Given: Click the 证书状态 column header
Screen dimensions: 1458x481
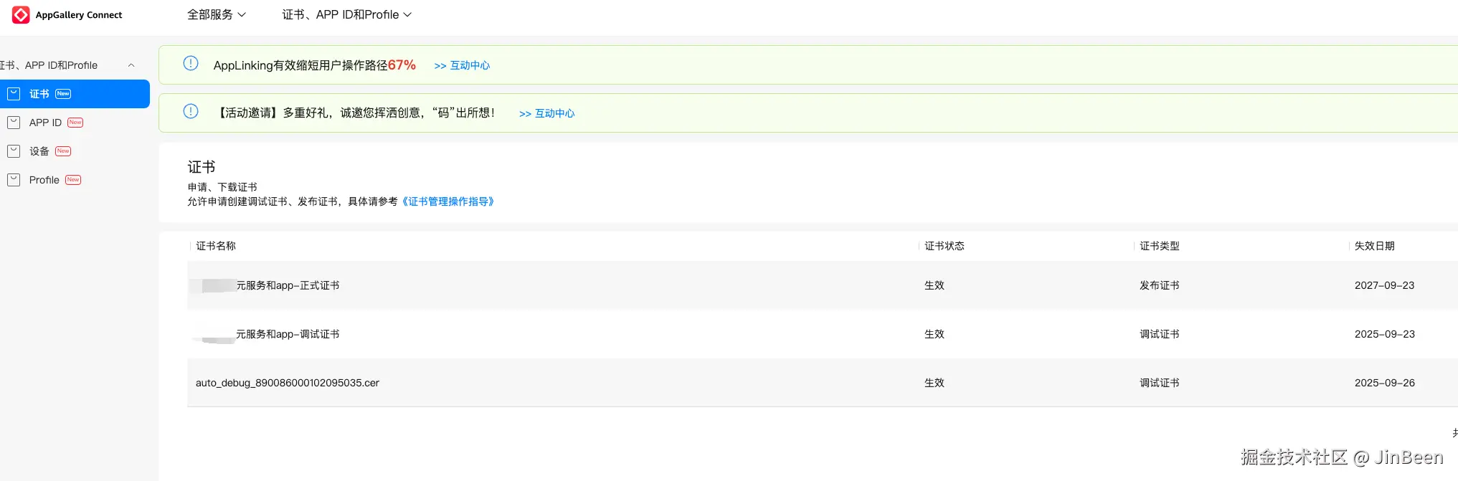Looking at the screenshot, I should (x=944, y=246).
